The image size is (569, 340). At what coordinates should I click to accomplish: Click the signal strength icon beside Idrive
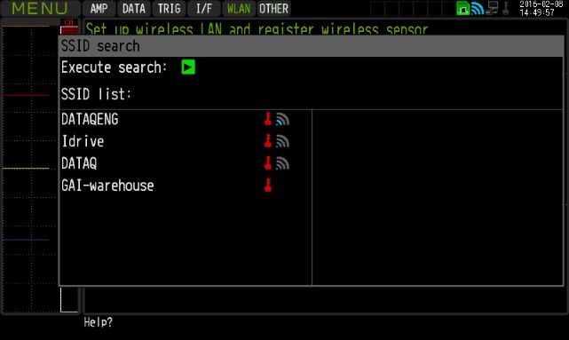click(282, 141)
